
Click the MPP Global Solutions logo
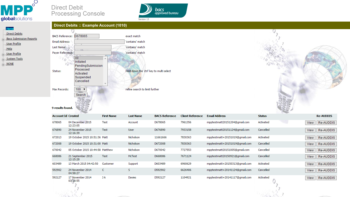point(18,12)
